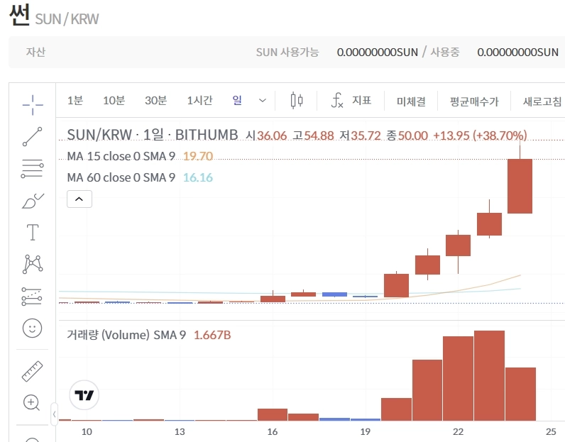Open the candlestick chart type selector

(297, 101)
